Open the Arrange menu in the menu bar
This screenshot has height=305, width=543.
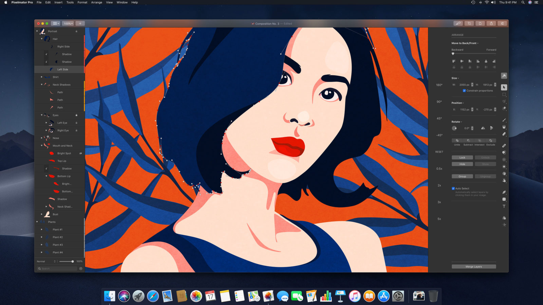coord(96,2)
